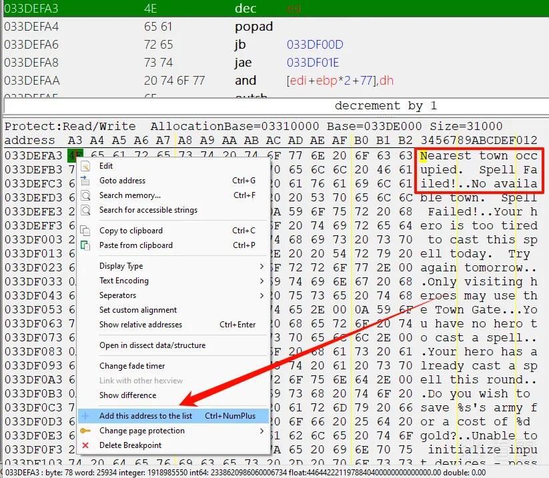This screenshot has height=478, width=549.
Task: Click the Paste from clipboard icon
Action: [85, 245]
